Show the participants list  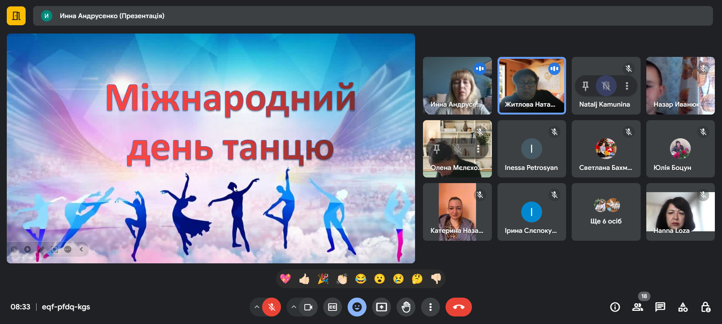[x=637, y=307]
